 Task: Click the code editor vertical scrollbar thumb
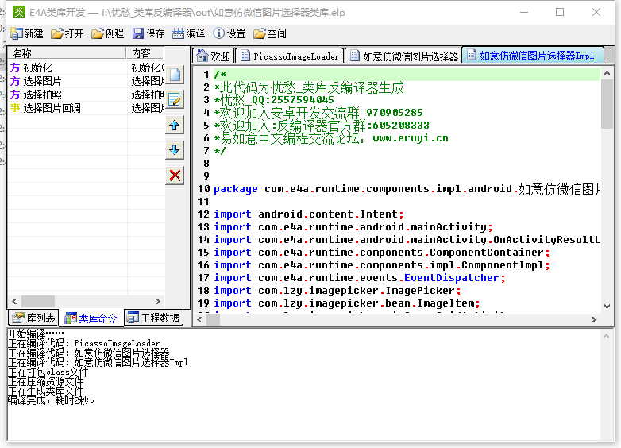tap(607, 104)
